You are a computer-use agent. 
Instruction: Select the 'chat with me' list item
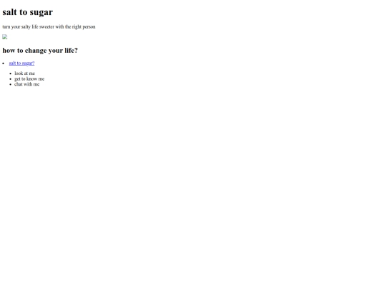pos(27,84)
